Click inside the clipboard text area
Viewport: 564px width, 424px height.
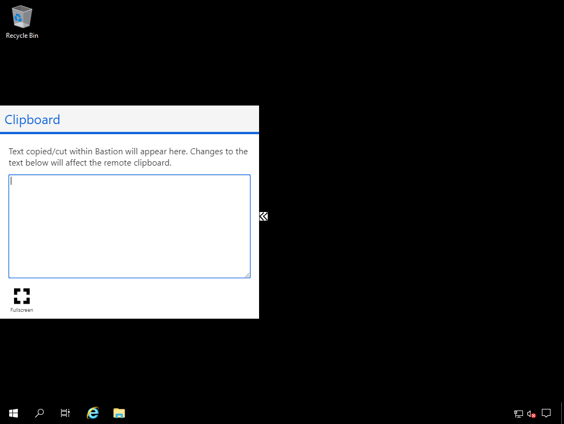130,226
